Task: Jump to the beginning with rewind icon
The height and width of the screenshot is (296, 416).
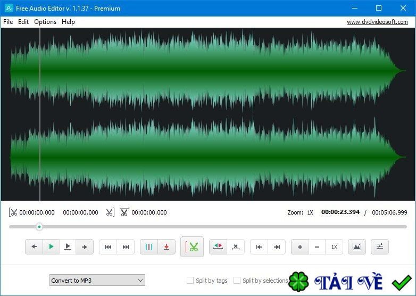Action: point(108,246)
